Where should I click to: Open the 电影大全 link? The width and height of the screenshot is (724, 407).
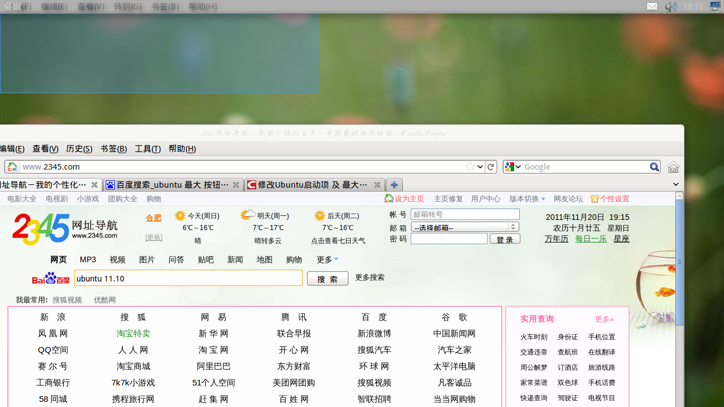(22, 198)
